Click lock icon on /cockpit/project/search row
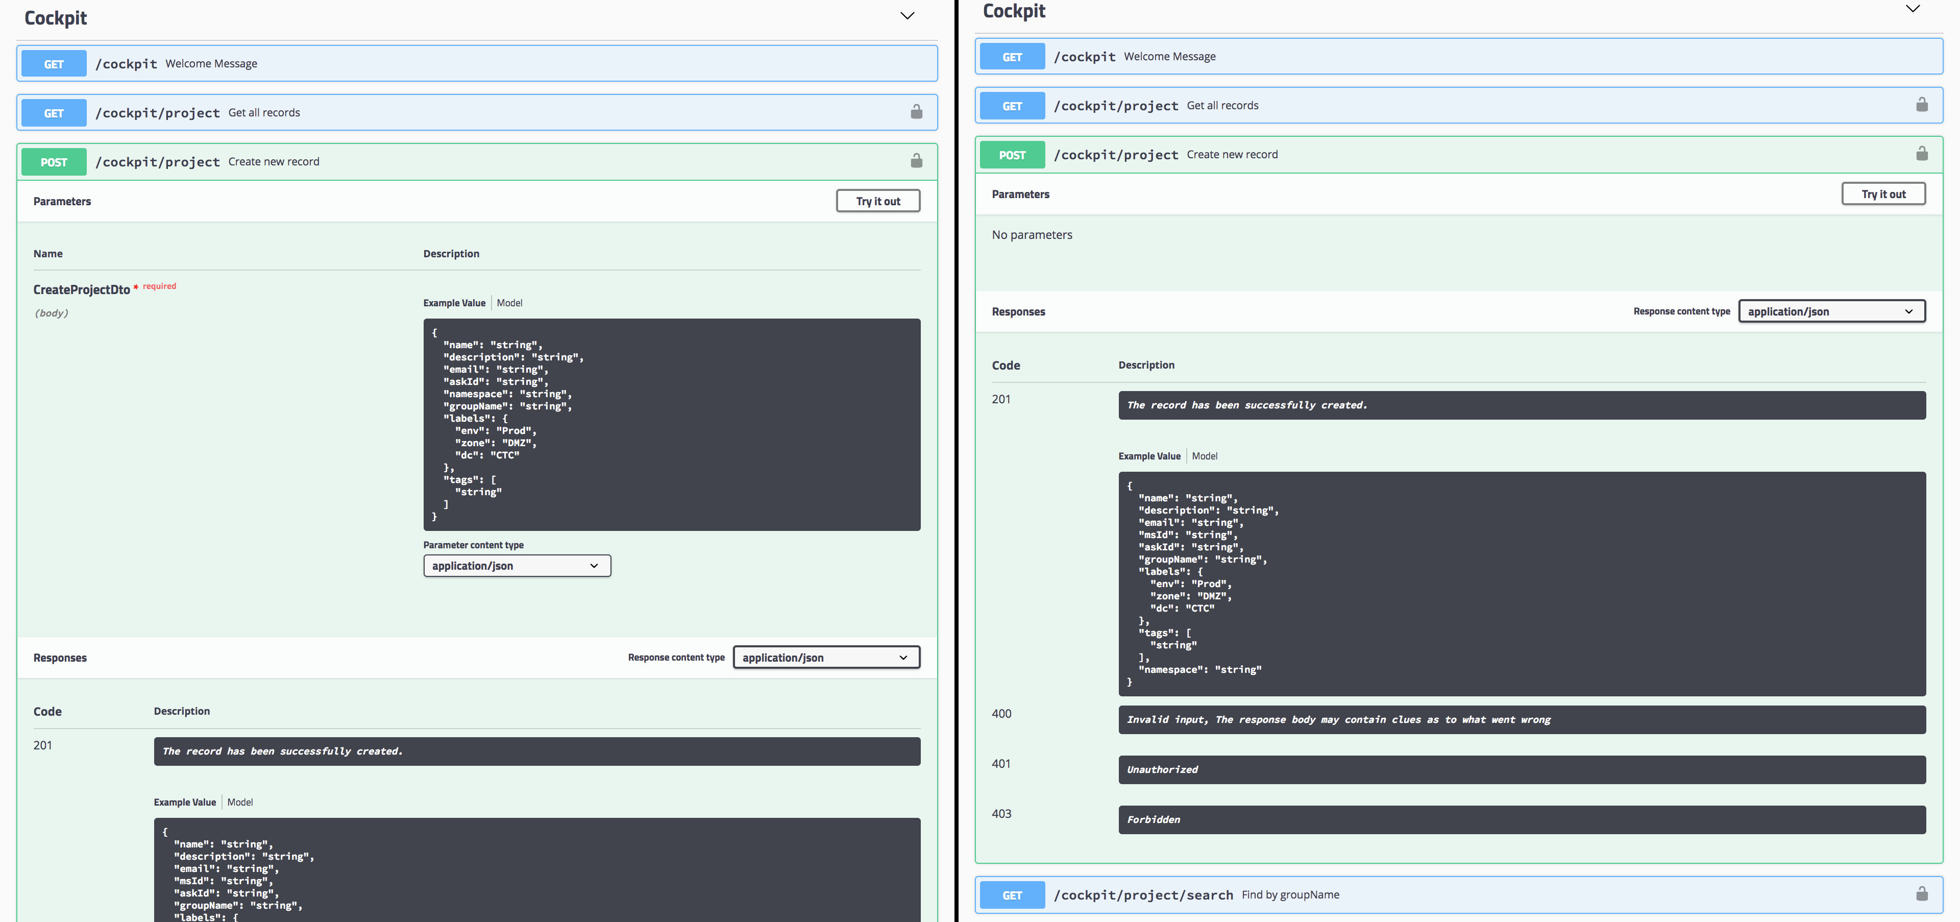The width and height of the screenshot is (1960, 922). point(1921,894)
